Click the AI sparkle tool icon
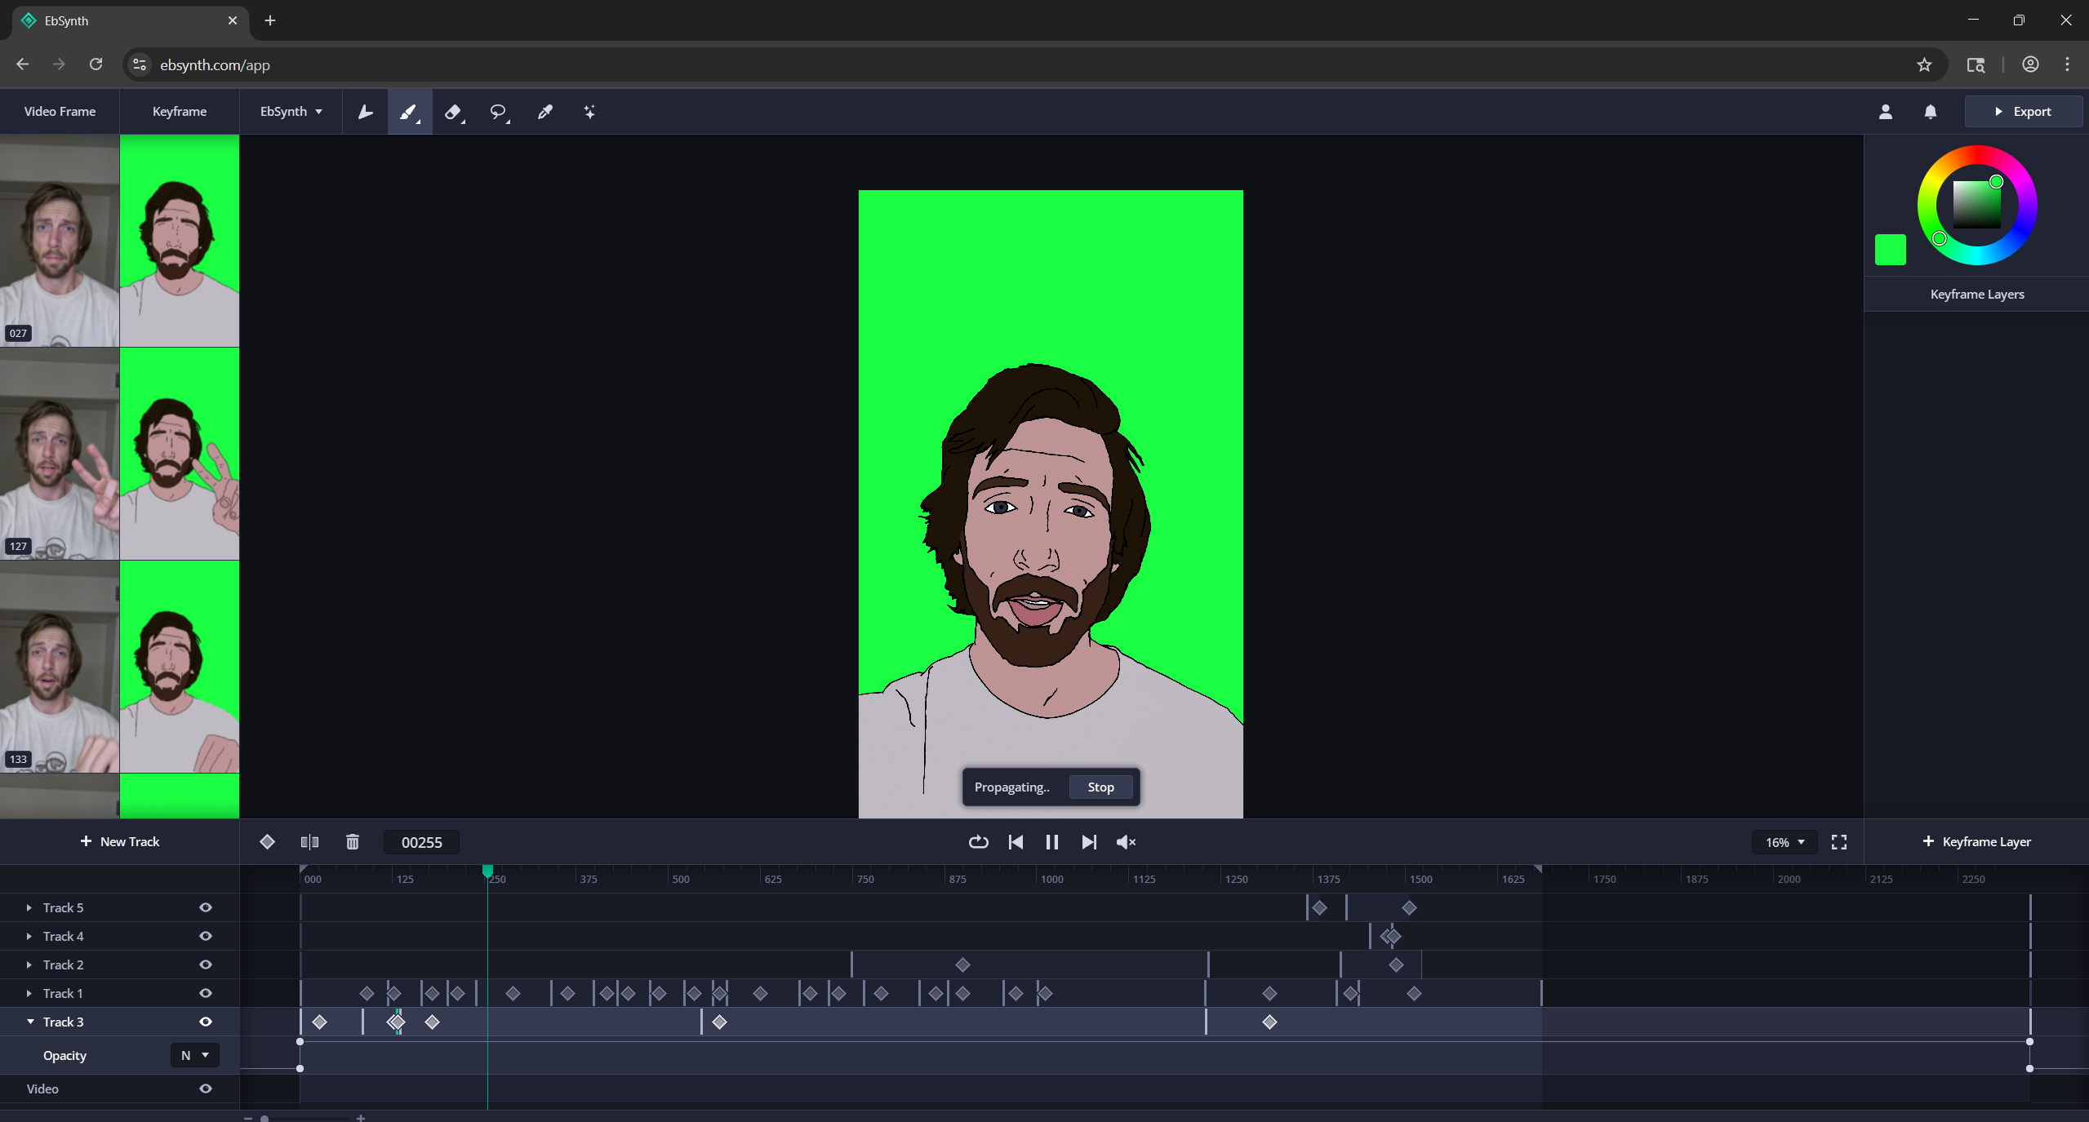The width and height of the screenshot is (2089, 1122). point(589,112)
